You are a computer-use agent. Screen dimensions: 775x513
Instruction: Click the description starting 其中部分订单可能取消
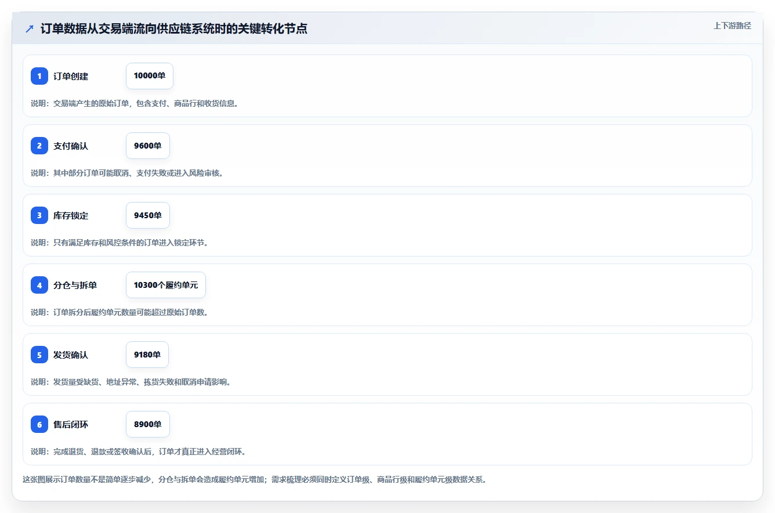(x=127, y=173)
